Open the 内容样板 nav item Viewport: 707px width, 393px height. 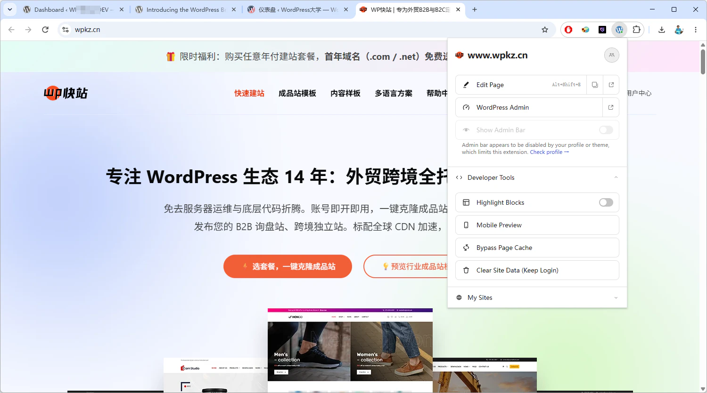[x=345, y=93]
